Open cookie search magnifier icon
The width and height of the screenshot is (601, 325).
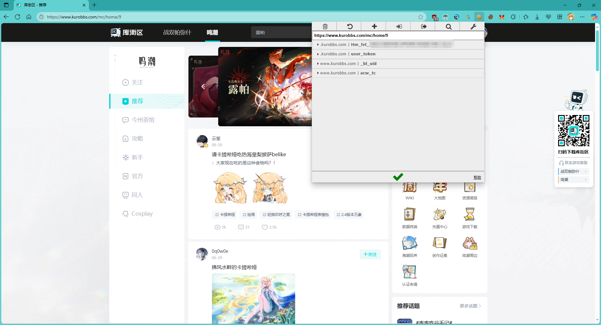[x=448, y=27]
